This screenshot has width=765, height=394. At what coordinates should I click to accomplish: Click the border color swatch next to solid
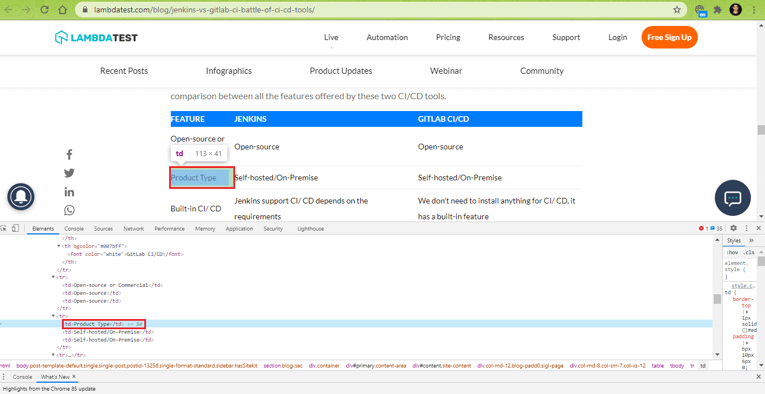click(745, 329)
